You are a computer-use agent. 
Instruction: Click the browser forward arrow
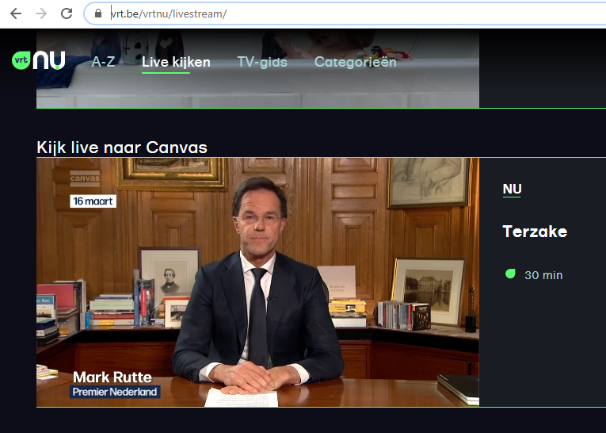click(41, 13)
